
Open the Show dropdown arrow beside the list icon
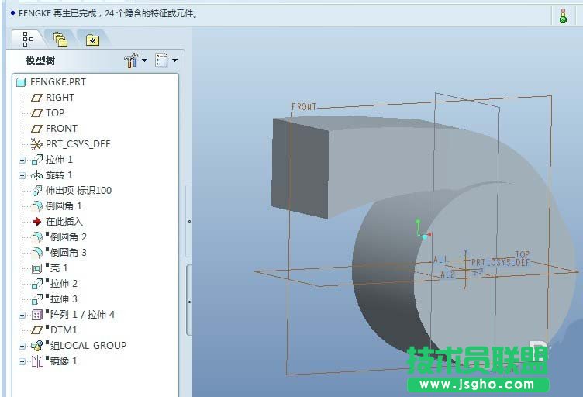[x=174, y=60]
